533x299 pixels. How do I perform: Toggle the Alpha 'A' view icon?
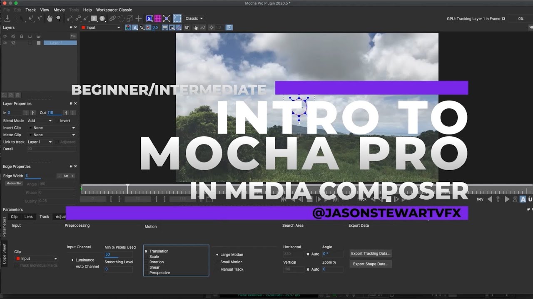click(x=135, y=27)
